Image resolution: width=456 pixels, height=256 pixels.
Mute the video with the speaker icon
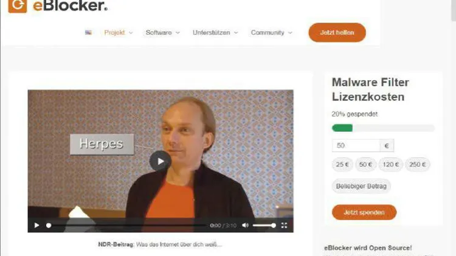coord(246,225)
